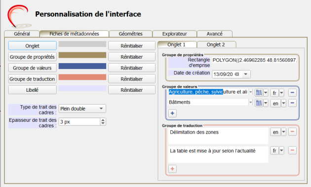Click the Onglet color button

[32, 45]
